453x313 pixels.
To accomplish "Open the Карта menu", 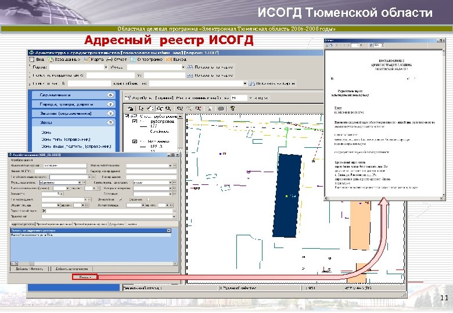I will click(x=94, y=59).
